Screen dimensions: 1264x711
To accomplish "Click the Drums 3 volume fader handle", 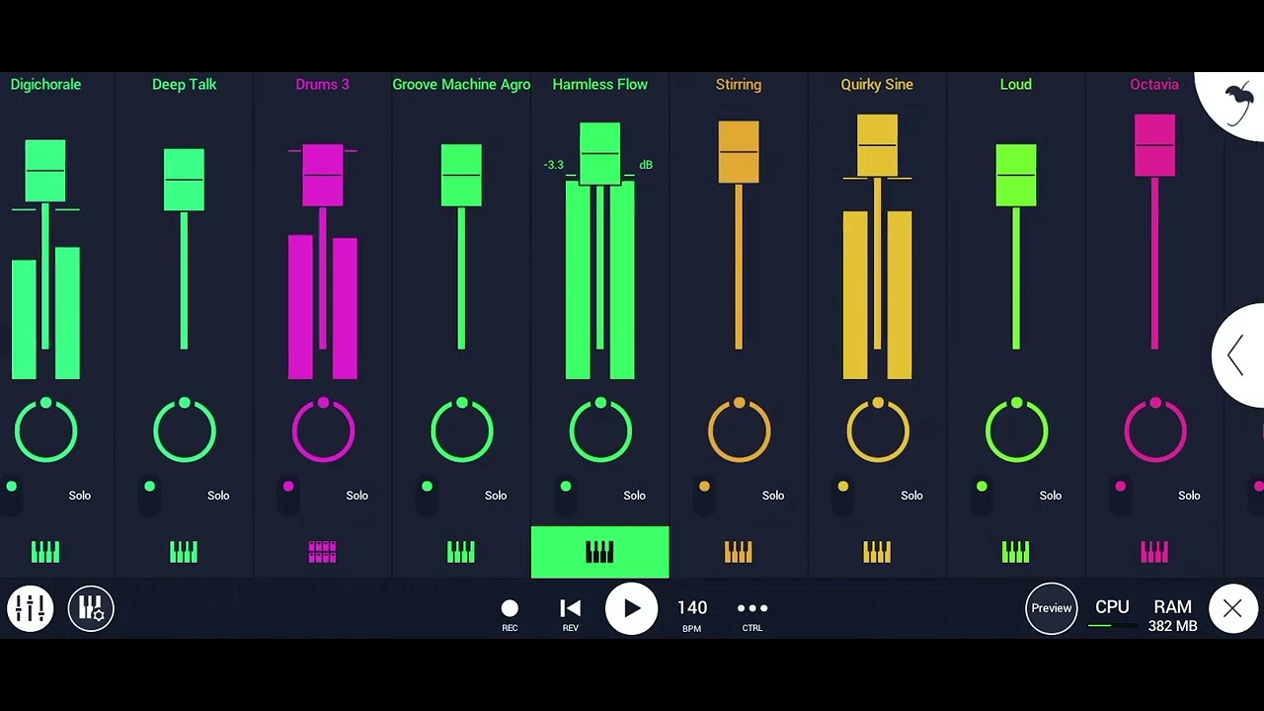I will 322,175.
